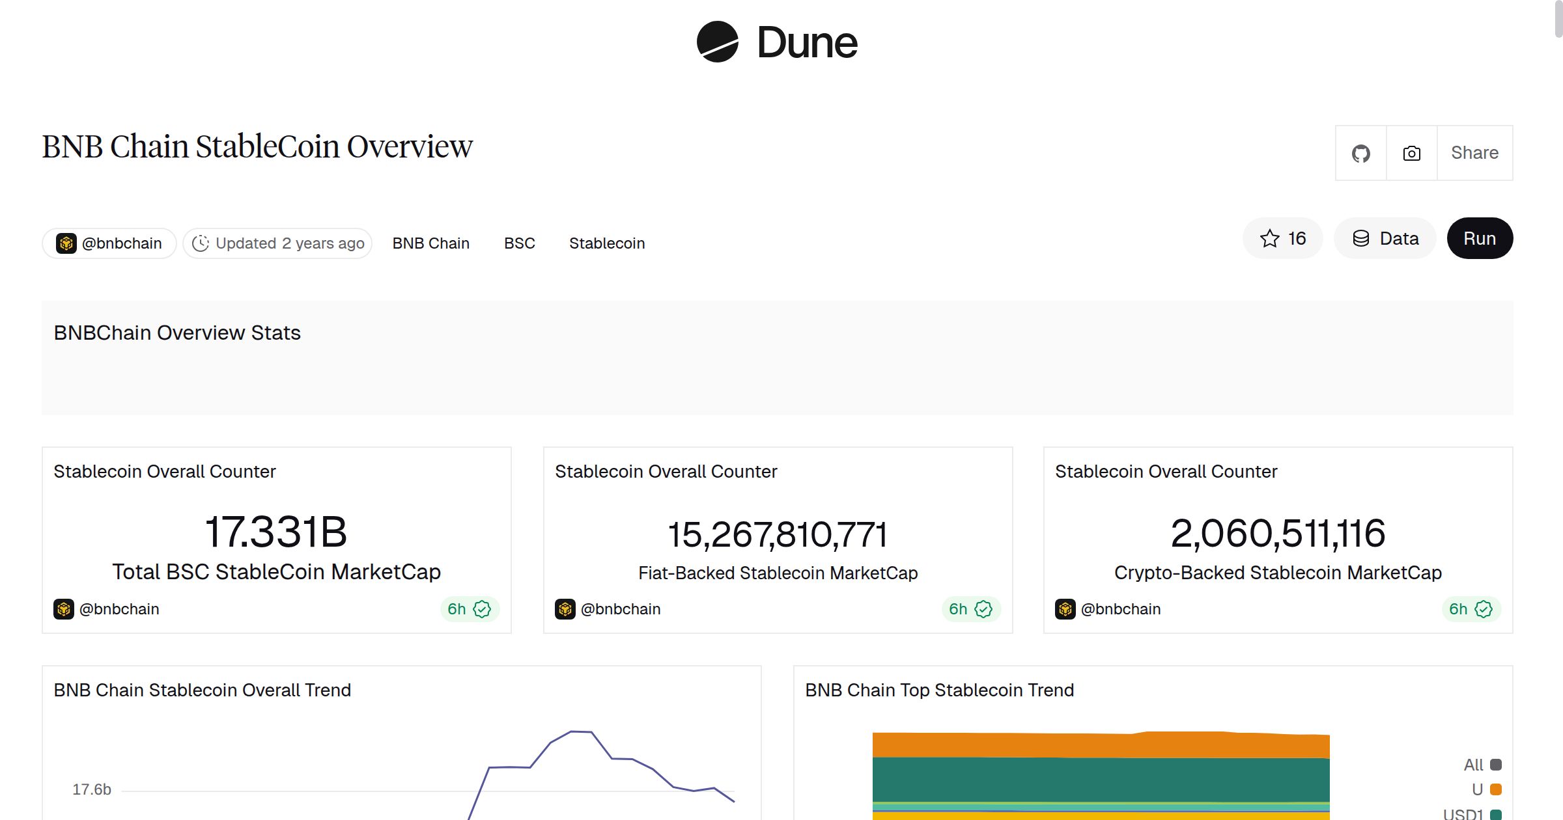
Task: Click the @bnbchain avatar beside the author name
Action: pos(66,243)
